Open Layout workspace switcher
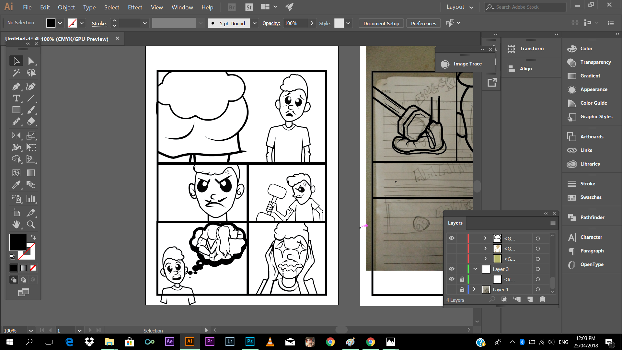The image size is (622, 350). (460, 7)
